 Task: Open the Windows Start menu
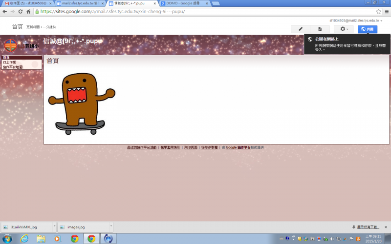point(7,239)
